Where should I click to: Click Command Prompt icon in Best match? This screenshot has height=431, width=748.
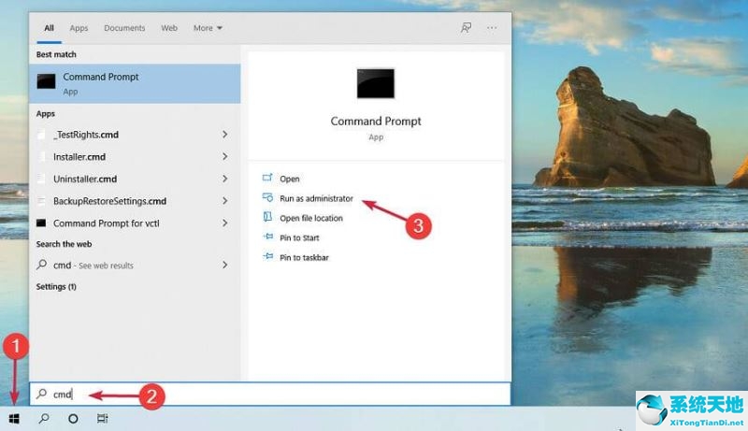coord(46,81)
